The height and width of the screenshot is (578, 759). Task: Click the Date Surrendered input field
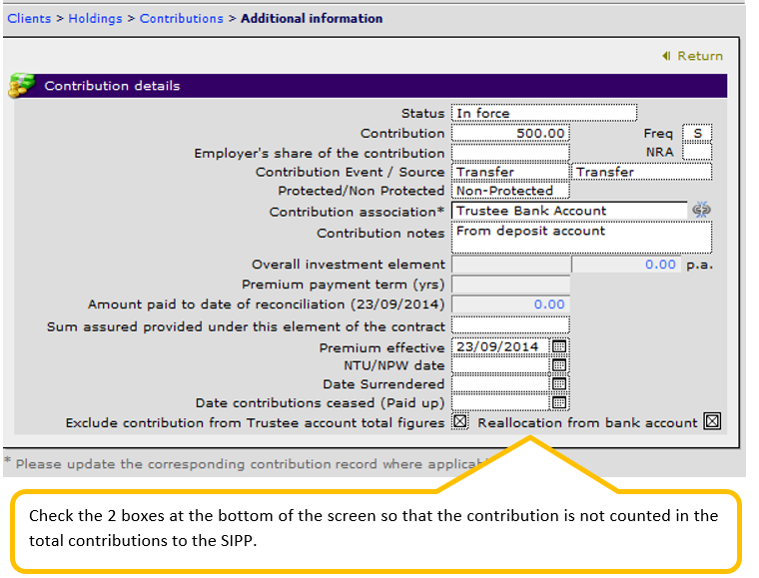point(501,384)
